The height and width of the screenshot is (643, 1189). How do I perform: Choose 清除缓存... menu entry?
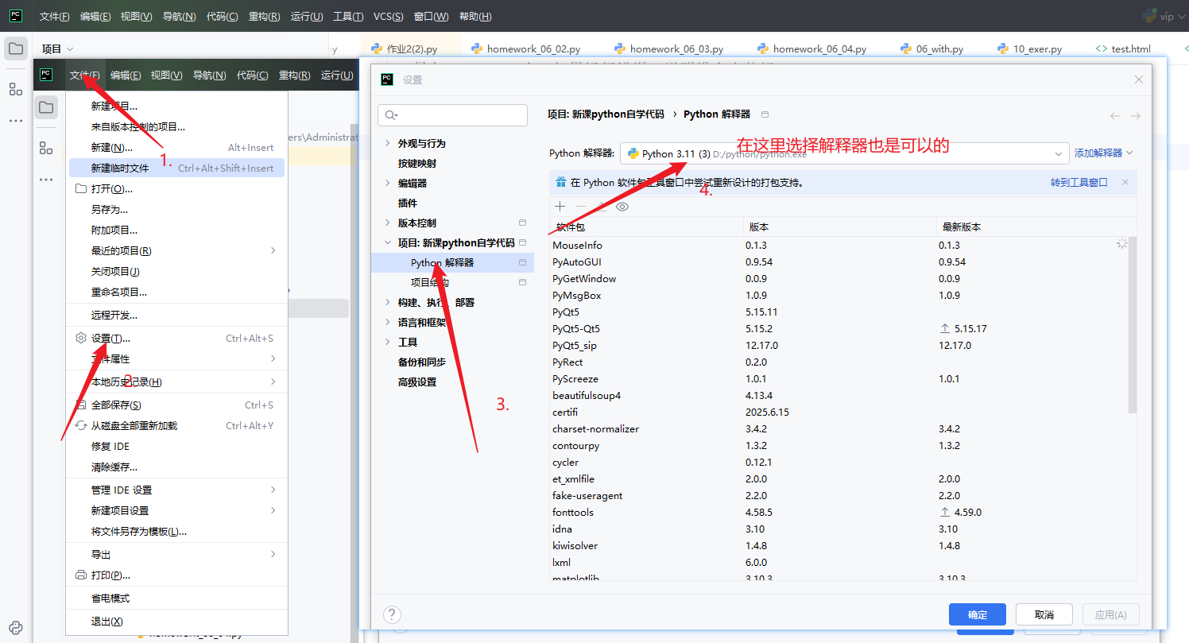[x=176, y=467]
